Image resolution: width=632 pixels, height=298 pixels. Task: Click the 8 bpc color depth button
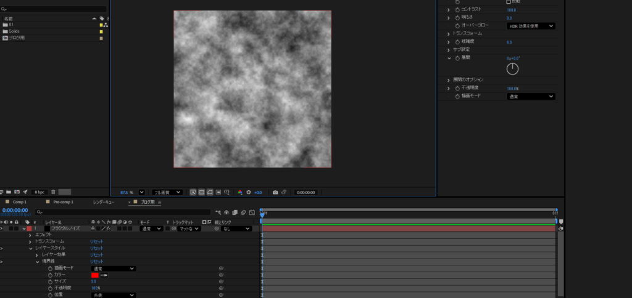[39, 192]
